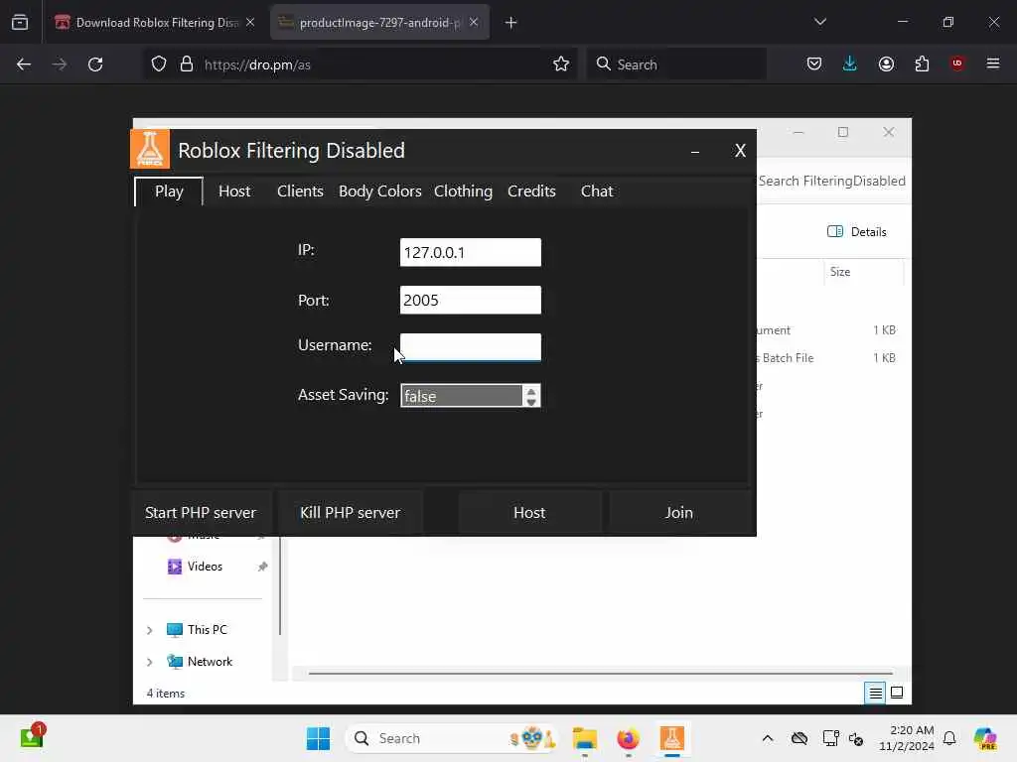1017x762 pixels.
Task: Click green widget icon with badge
Action: point(31,737)
